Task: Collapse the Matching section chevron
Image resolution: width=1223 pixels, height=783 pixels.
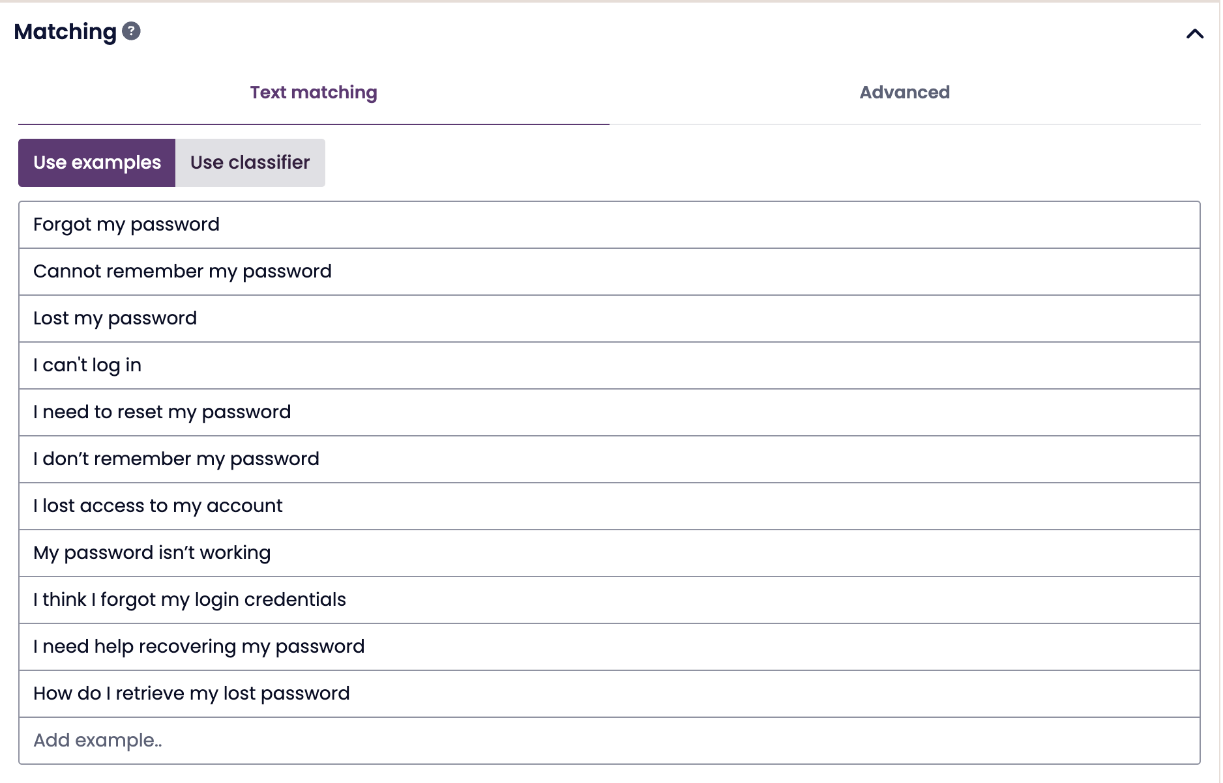Action: click(1194, 34)
